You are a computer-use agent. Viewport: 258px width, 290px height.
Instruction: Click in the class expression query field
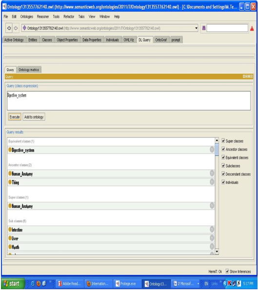pyautogui.click(x=129, y=101)
